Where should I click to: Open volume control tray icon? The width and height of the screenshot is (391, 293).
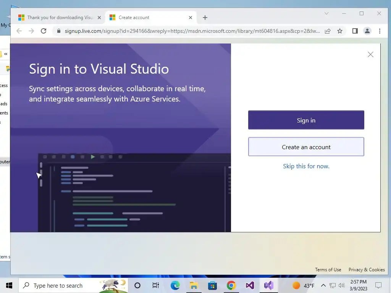click(x=342, y=285)
